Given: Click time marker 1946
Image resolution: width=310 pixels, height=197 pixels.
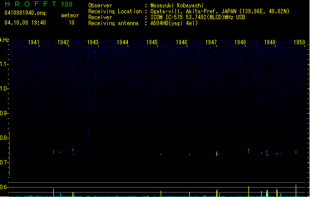Looking at the screenshot, I should 181,42.
